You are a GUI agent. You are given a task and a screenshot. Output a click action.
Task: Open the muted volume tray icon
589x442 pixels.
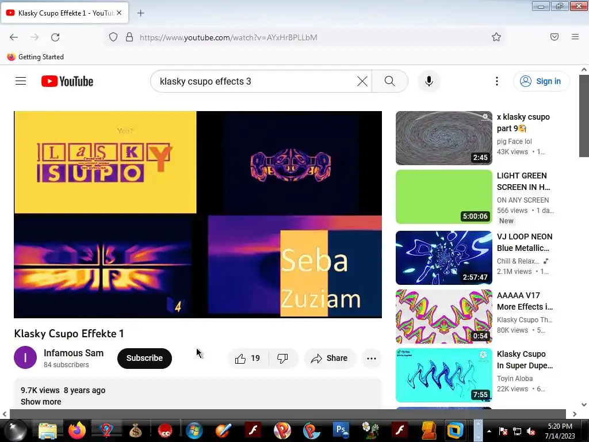pos(531,431)
